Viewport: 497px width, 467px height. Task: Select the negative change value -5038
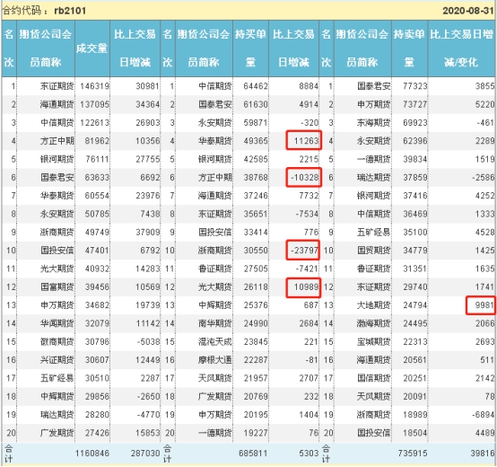(148, 341)
